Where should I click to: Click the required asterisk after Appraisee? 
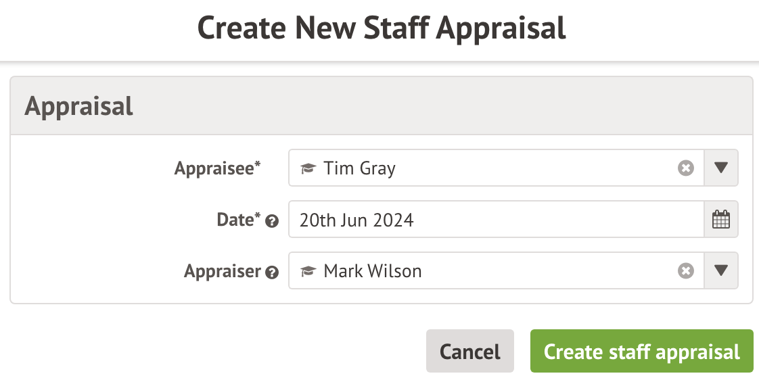(x=258, y=165)
